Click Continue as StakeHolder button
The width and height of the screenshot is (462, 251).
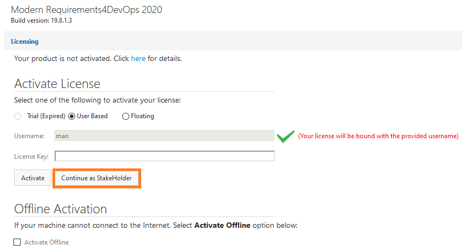(97, 178)
